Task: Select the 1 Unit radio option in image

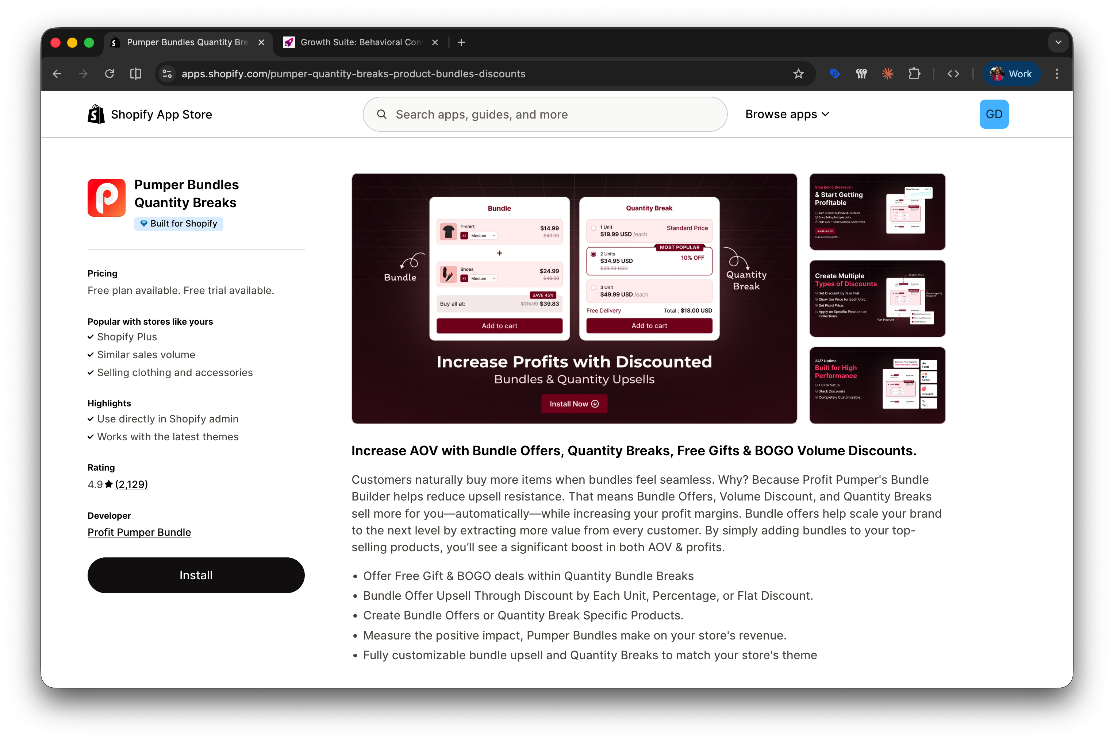Action: (x=593, y=228)
